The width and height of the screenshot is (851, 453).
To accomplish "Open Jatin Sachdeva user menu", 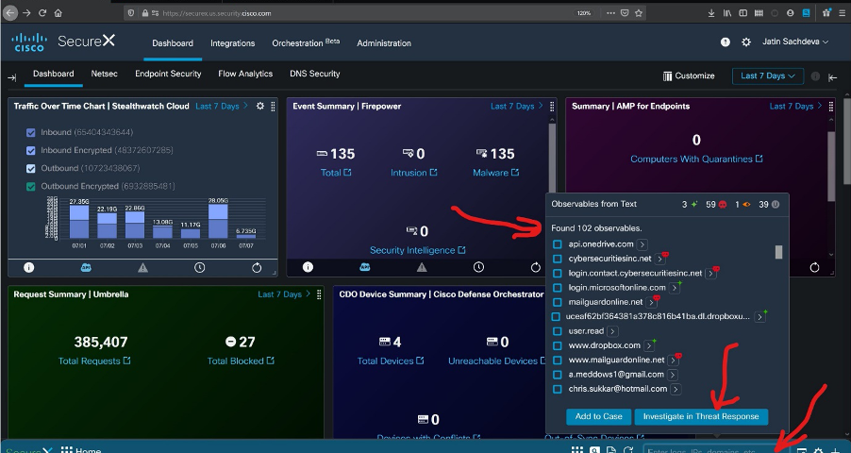I will click(795, 42).
